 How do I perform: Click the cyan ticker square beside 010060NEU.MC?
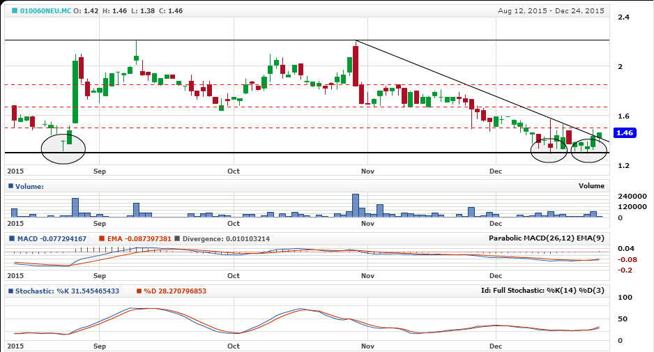pyautogui.click(x=14, y=11)
